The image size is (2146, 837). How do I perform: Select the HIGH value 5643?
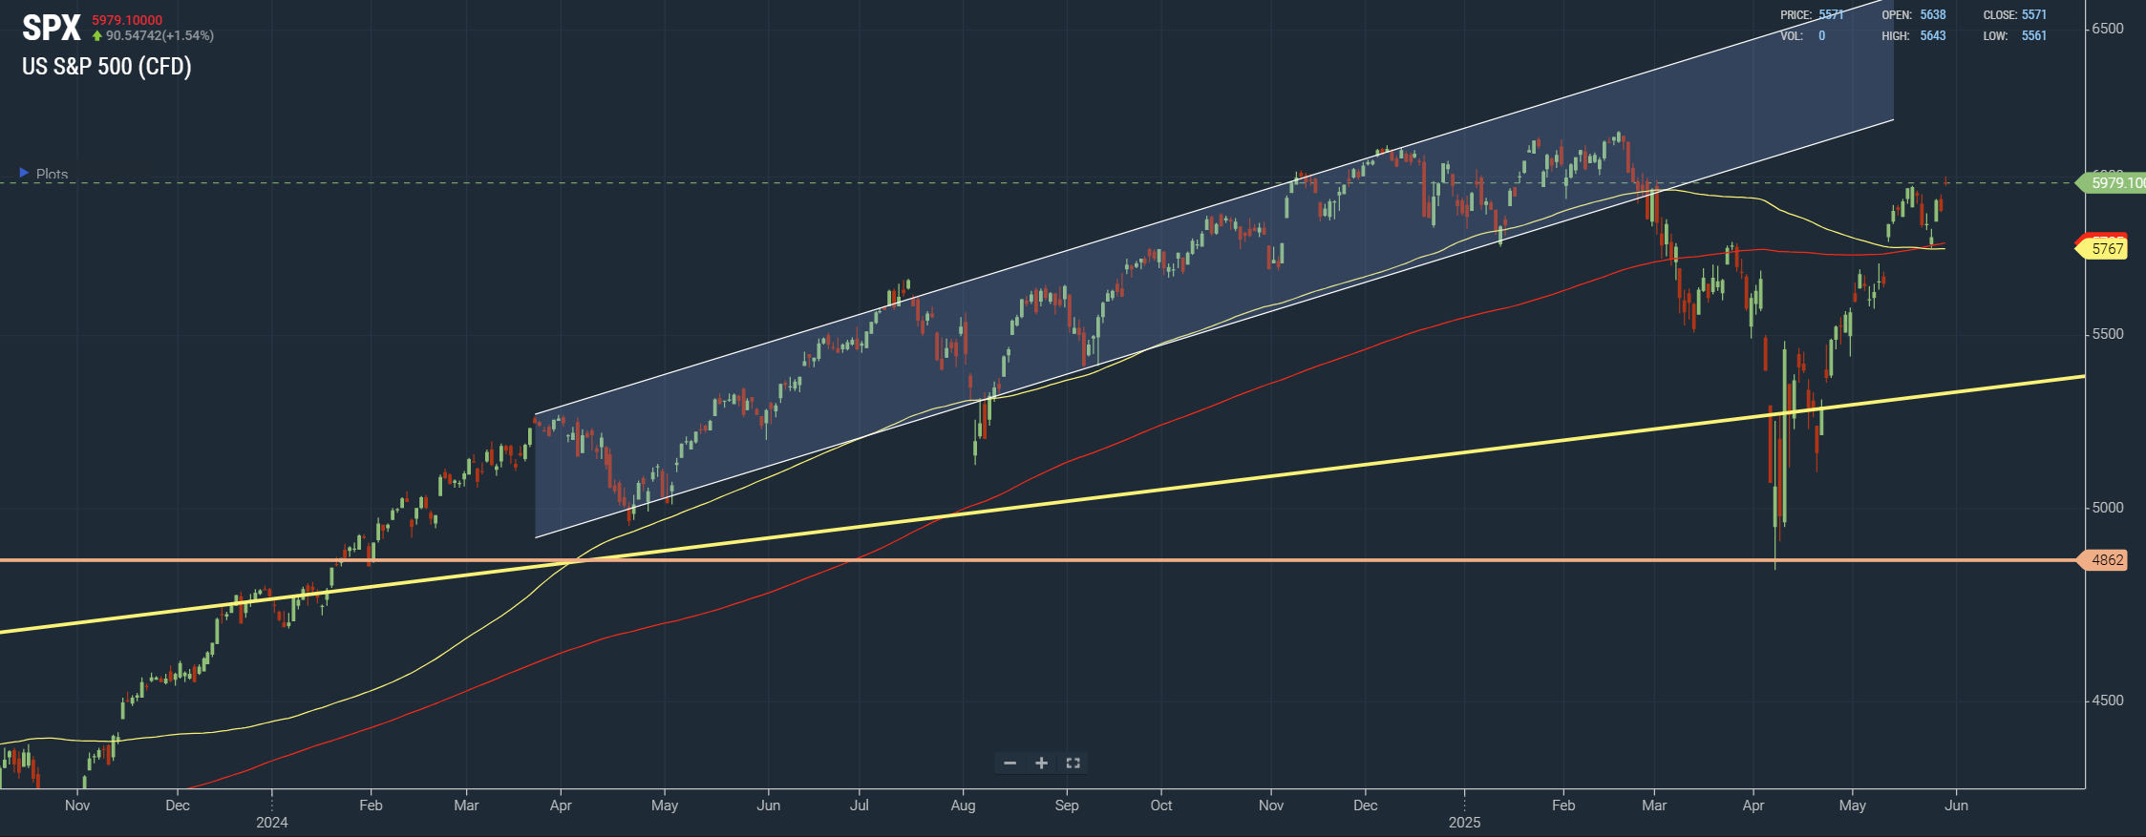point(1933,36)
